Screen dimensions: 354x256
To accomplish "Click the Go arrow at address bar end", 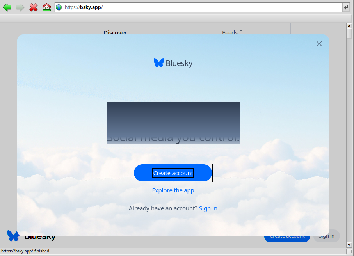I will pyautogui.click(x=346, y=7).
